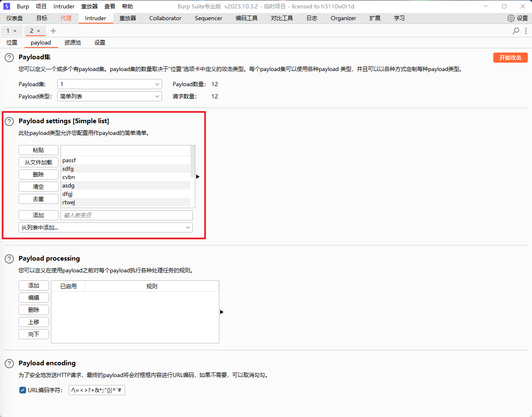The image size is (532, 417).
Task: Open the Payload集 number dropdown
Action: (109, 84)
